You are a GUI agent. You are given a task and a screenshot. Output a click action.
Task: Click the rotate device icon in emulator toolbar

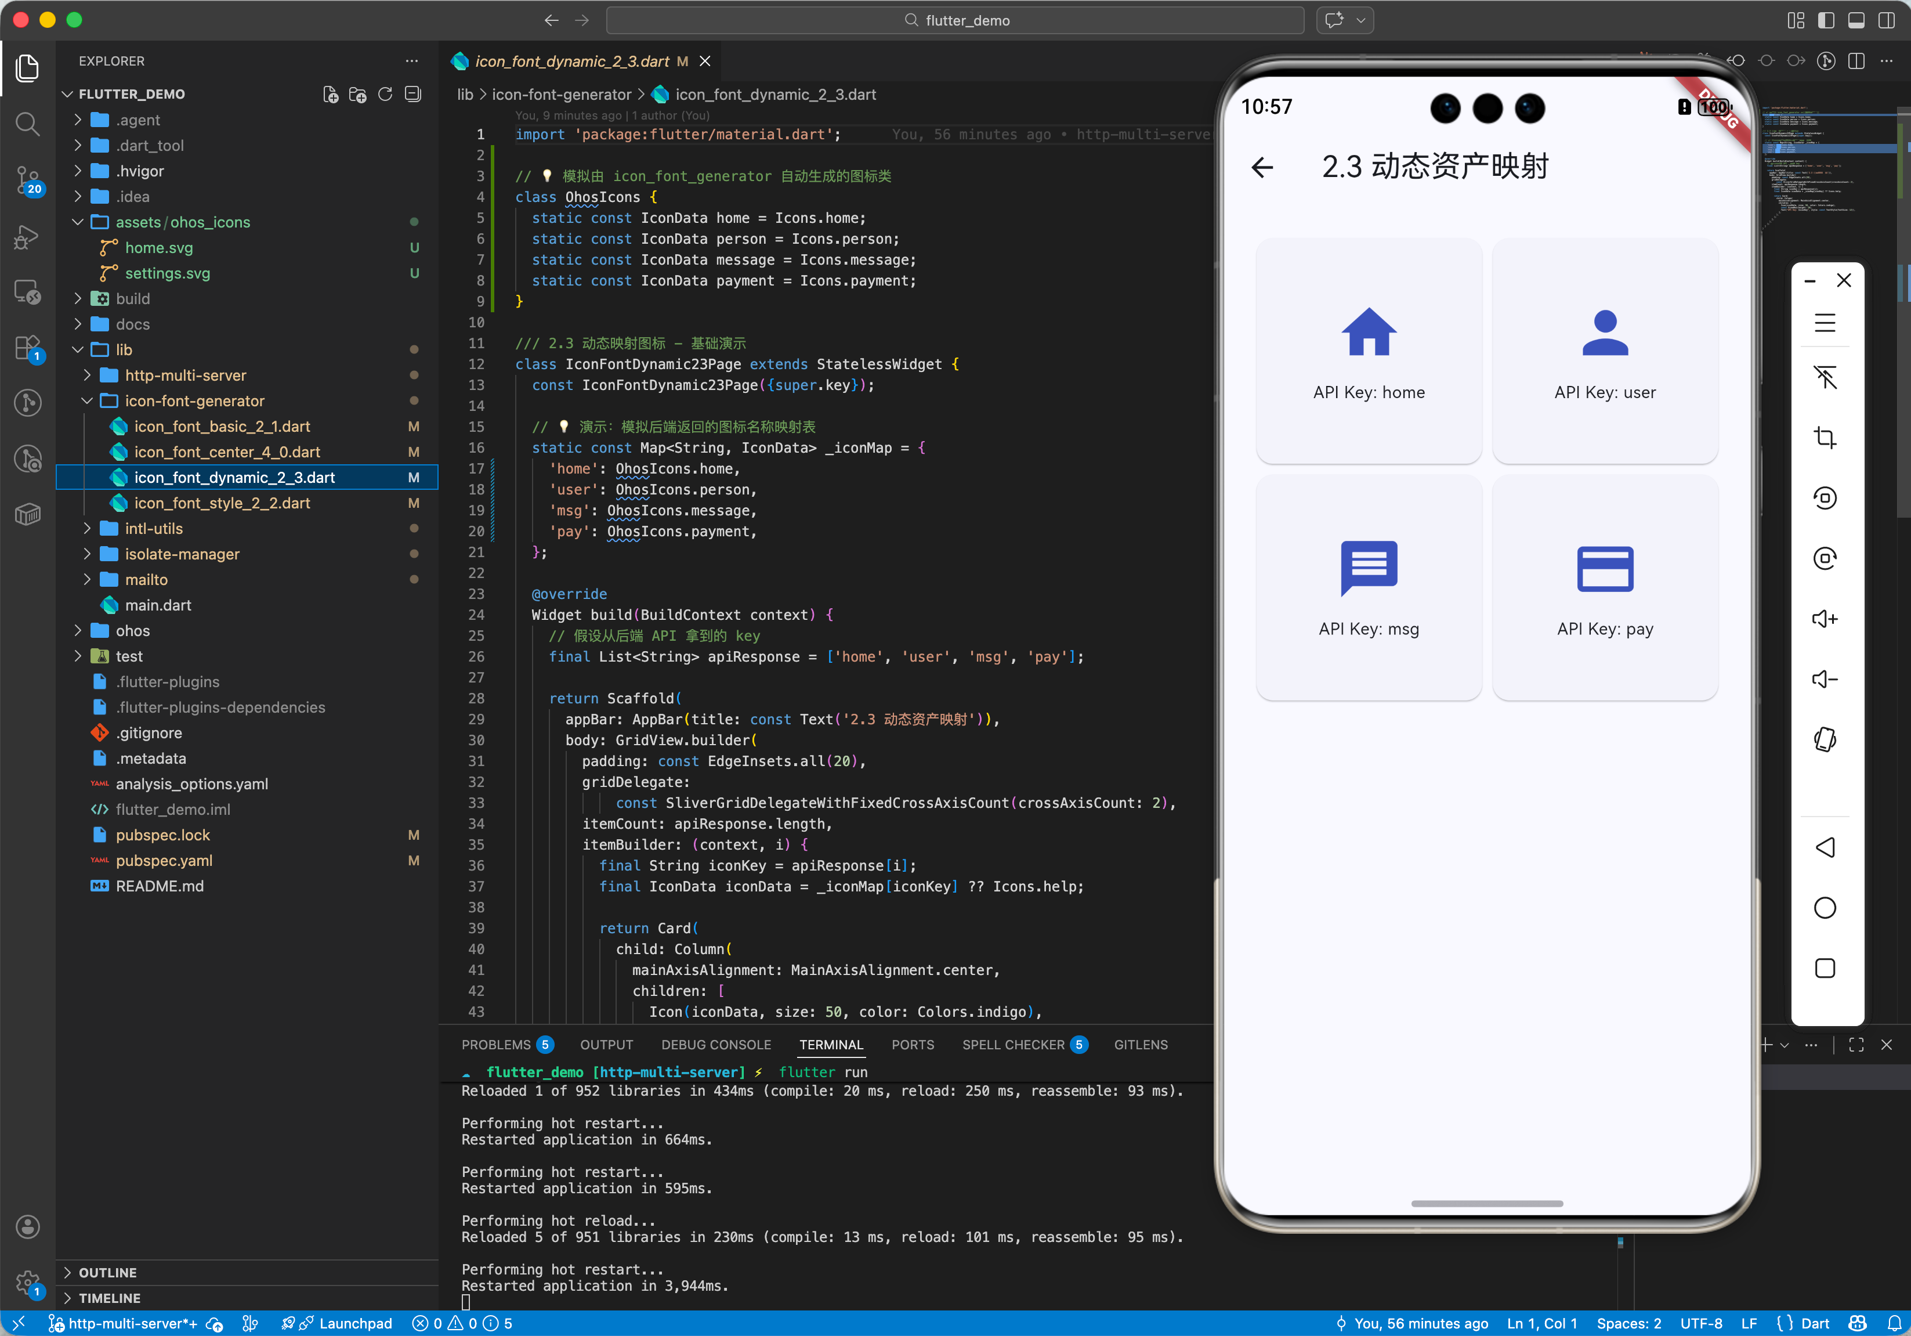(x=1825, y=739)
